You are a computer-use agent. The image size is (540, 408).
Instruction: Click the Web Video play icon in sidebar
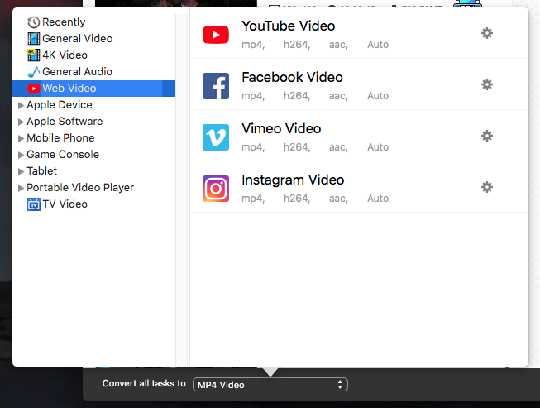(x=33, y=89)
